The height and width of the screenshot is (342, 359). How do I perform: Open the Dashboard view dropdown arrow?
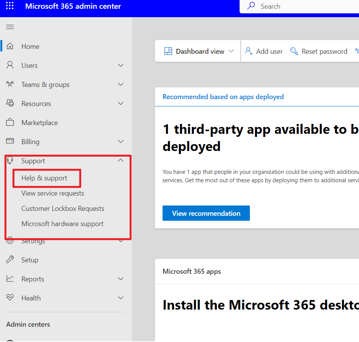tap(231, 51)
